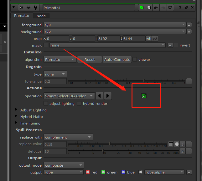
Task: Enable the hybrid render checkbox
Action: click(79, 104)
